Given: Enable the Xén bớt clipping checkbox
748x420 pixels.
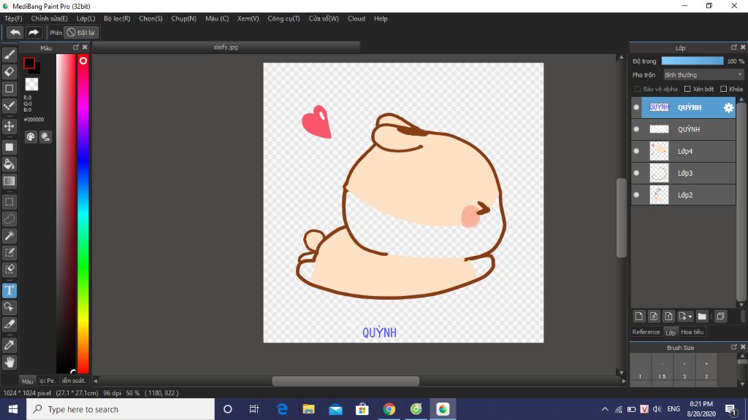Looking at the screenshot, I should tap(687, 89).
